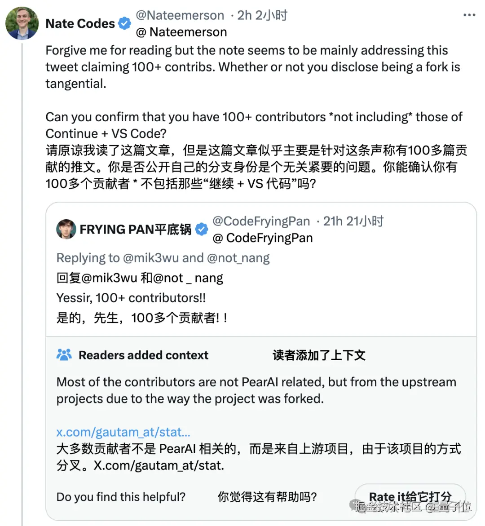Click the 21h timestamp on quoted tweet
Viewport: 485px width, 526px height.
pos(333,221)
